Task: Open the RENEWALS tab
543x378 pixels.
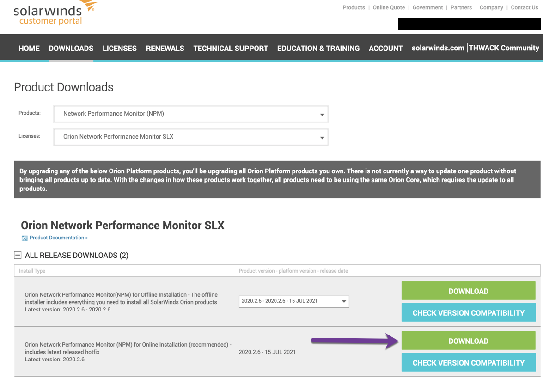Action: (165, 48)
